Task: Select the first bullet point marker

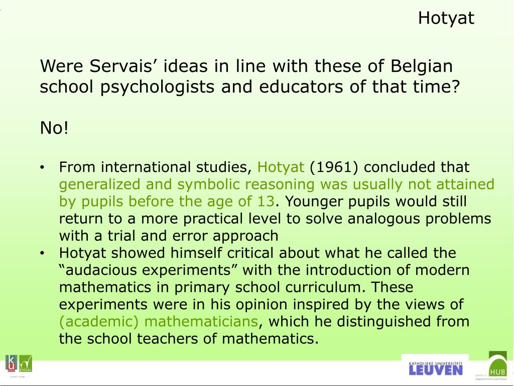Action: [42, 168]
